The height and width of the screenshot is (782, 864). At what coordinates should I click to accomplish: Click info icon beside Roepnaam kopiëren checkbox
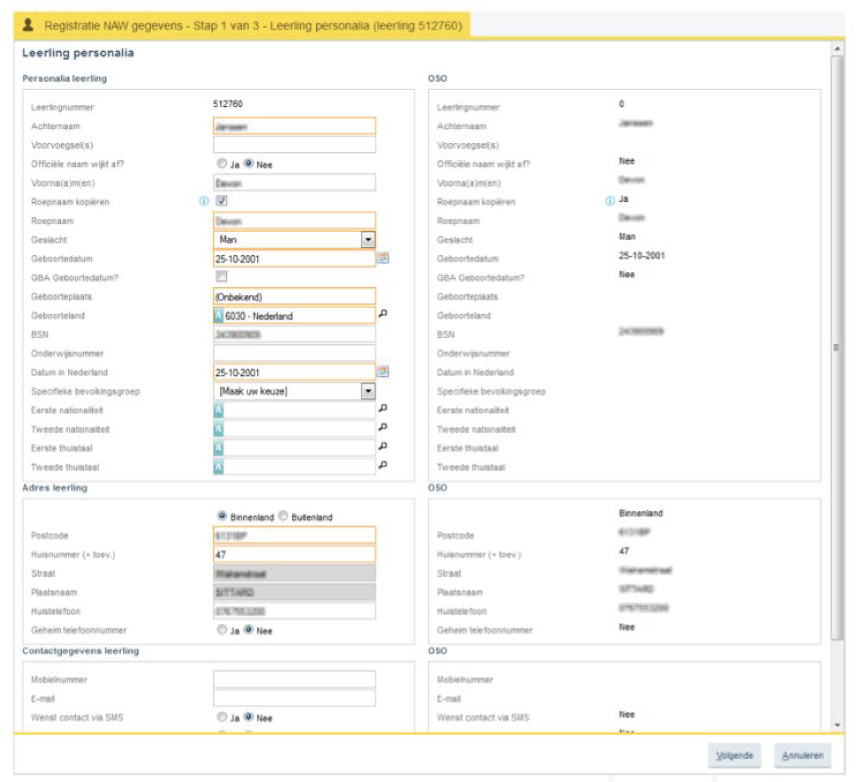203,201
